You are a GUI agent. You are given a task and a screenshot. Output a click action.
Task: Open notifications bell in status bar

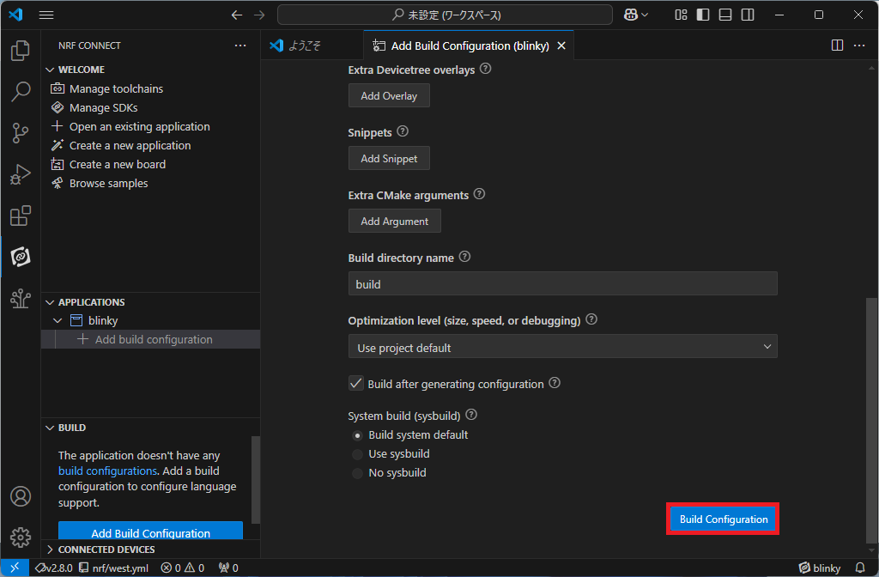[x=860, y=568]
